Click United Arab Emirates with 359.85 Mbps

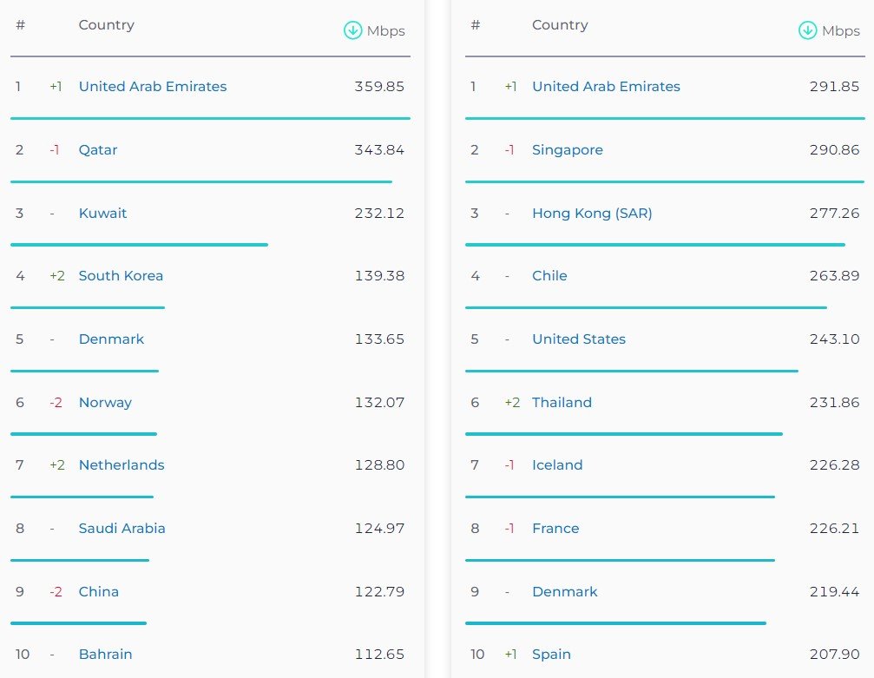pyautogui.click(x=153, y=87)
